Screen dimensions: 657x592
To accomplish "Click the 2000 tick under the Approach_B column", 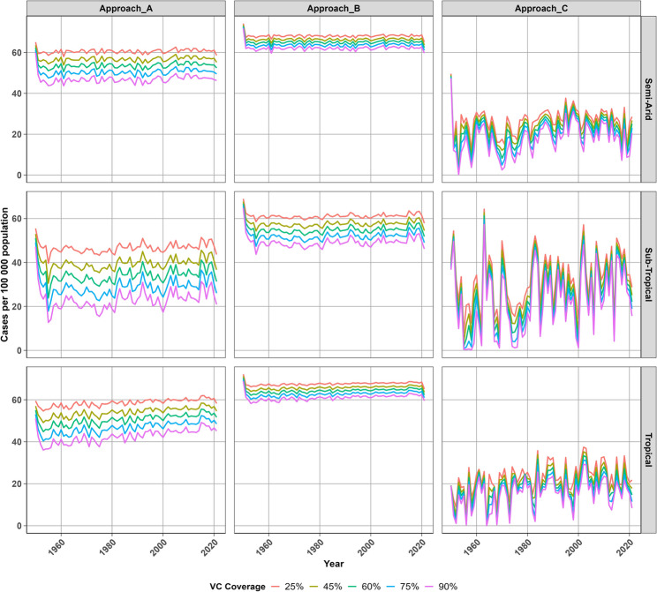I will pos(366,547).
